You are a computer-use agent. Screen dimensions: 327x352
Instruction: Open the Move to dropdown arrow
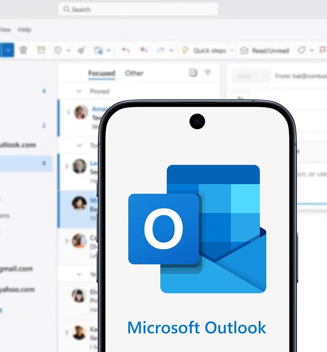tap(109, 50)
